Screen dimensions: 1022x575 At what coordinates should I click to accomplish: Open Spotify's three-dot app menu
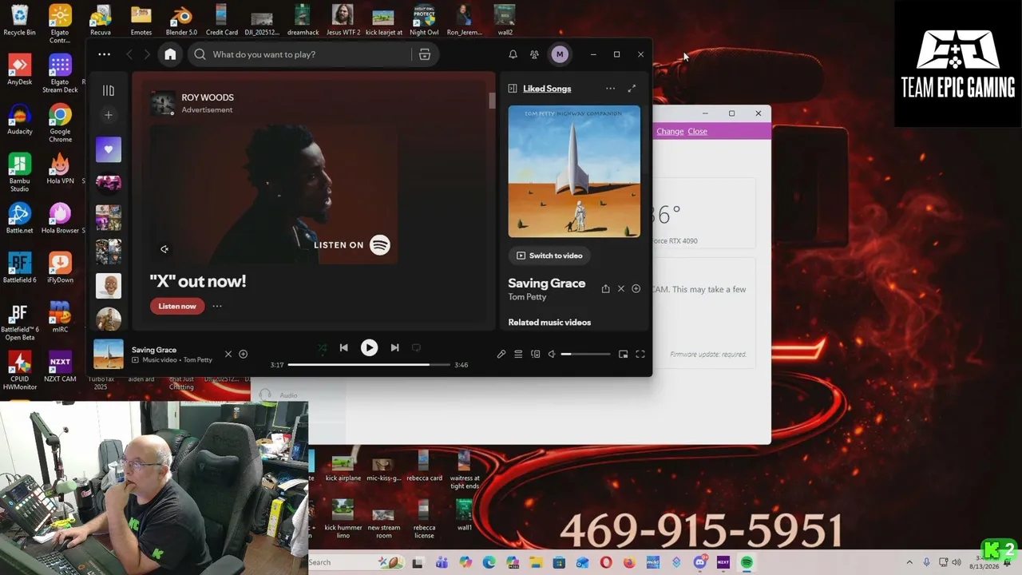click(104, 54)
